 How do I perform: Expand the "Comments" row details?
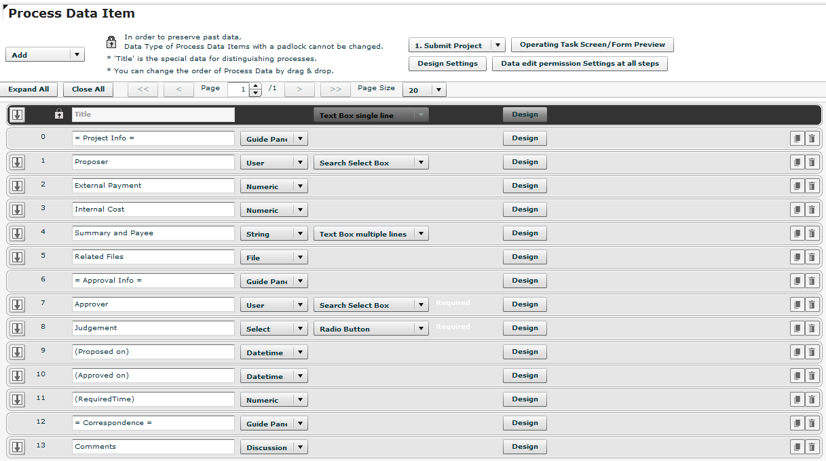[x=17, y=446]
